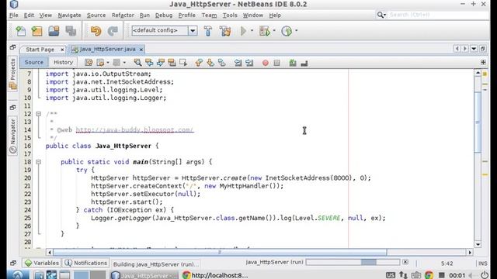
Task: Click the New Project icon
Action: click(37, 31)
